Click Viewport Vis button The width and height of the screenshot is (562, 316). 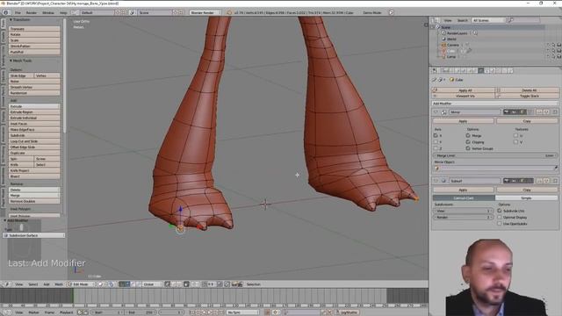coord(464,96)
